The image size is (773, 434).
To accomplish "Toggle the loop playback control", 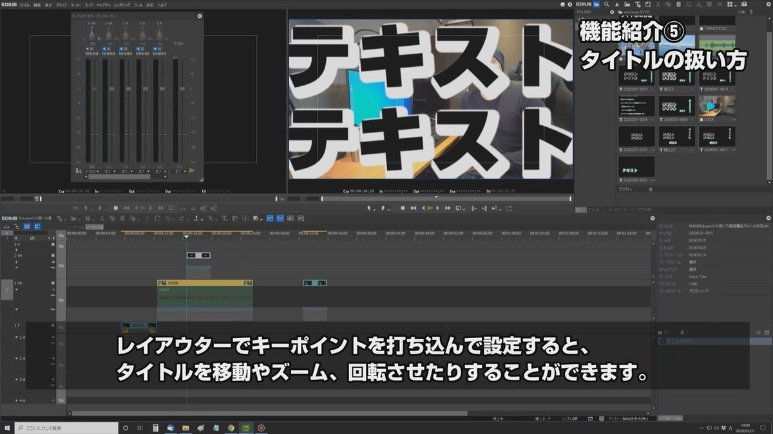I will click(459, 208).
